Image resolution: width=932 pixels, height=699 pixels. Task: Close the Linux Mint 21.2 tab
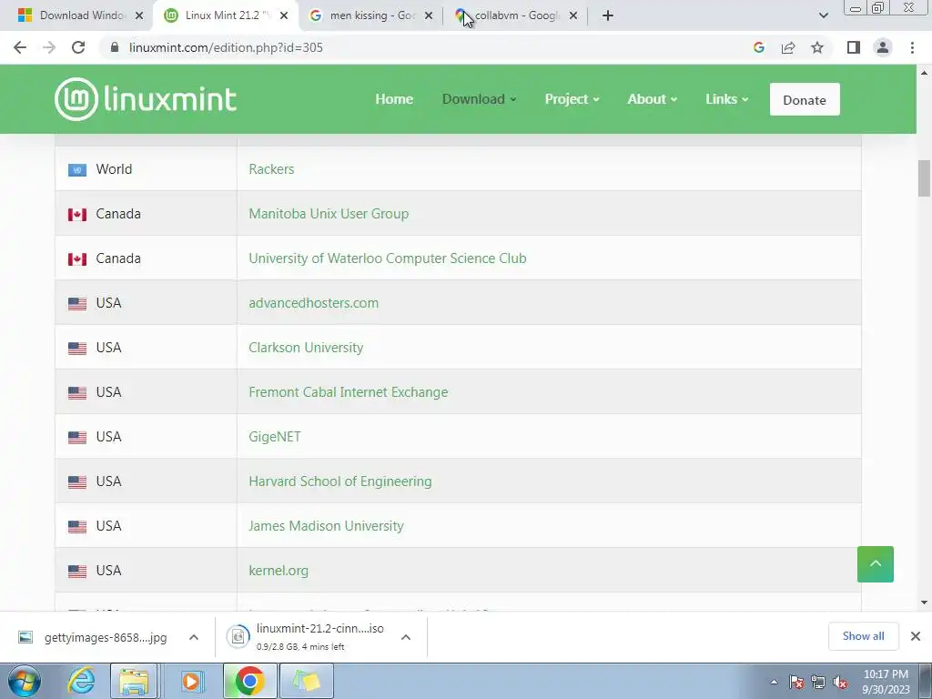(284, 15)
